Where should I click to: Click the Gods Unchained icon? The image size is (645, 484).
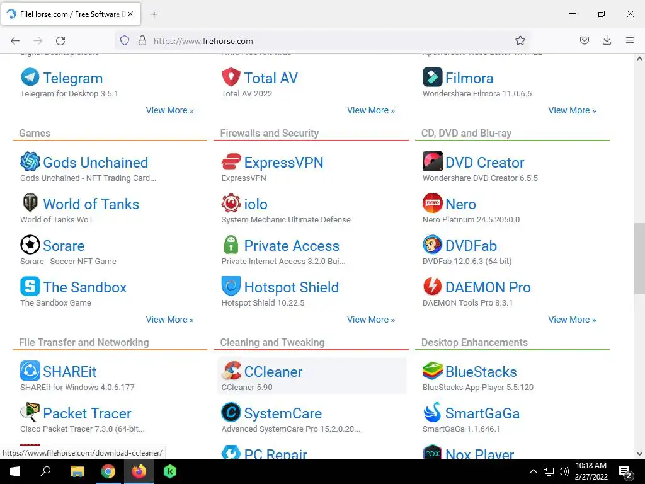point(30,161)
